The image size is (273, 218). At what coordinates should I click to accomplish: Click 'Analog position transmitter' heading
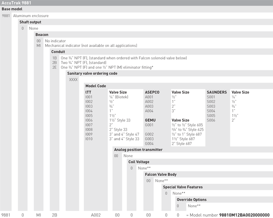(x=138, y=150)
